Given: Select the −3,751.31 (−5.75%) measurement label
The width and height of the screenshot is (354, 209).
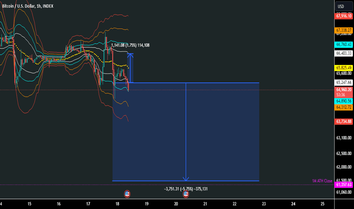Looking at the screenshot, I should click(186, 189).
